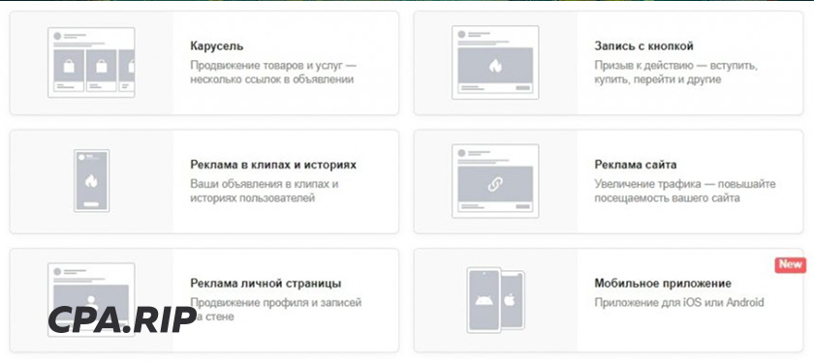Click text 'несколько ссылок в объявлении'
This screenshot has width=814, height=363.
[x=272, y=79]
